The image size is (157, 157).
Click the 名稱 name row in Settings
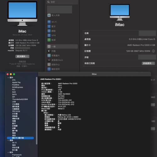tap(120, 33)
